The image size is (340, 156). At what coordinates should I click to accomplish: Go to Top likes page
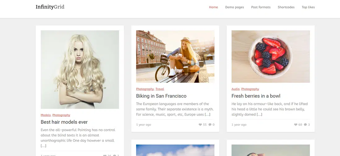point(308,7)
